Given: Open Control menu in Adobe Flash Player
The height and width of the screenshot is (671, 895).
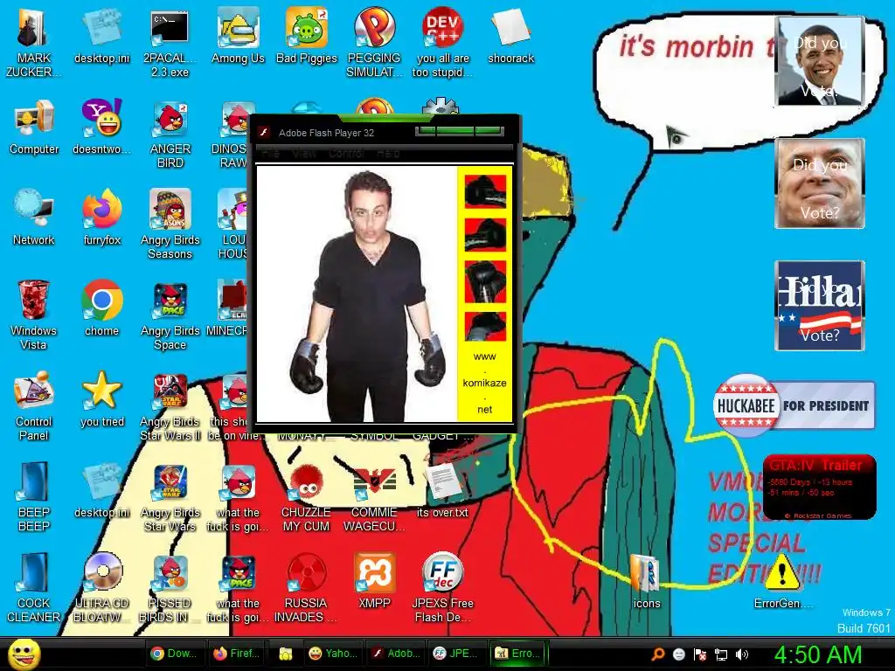Looking at the screenshot, I should 346,154.
